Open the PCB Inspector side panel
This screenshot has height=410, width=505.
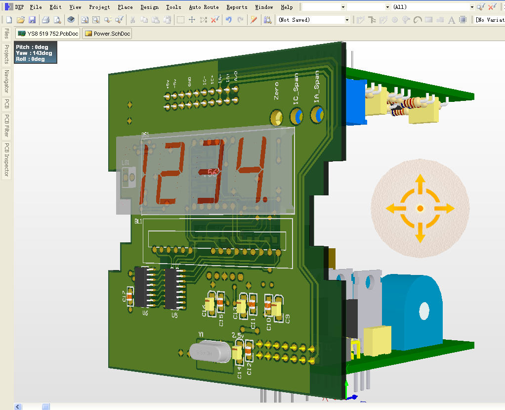[x=6, y=160]
